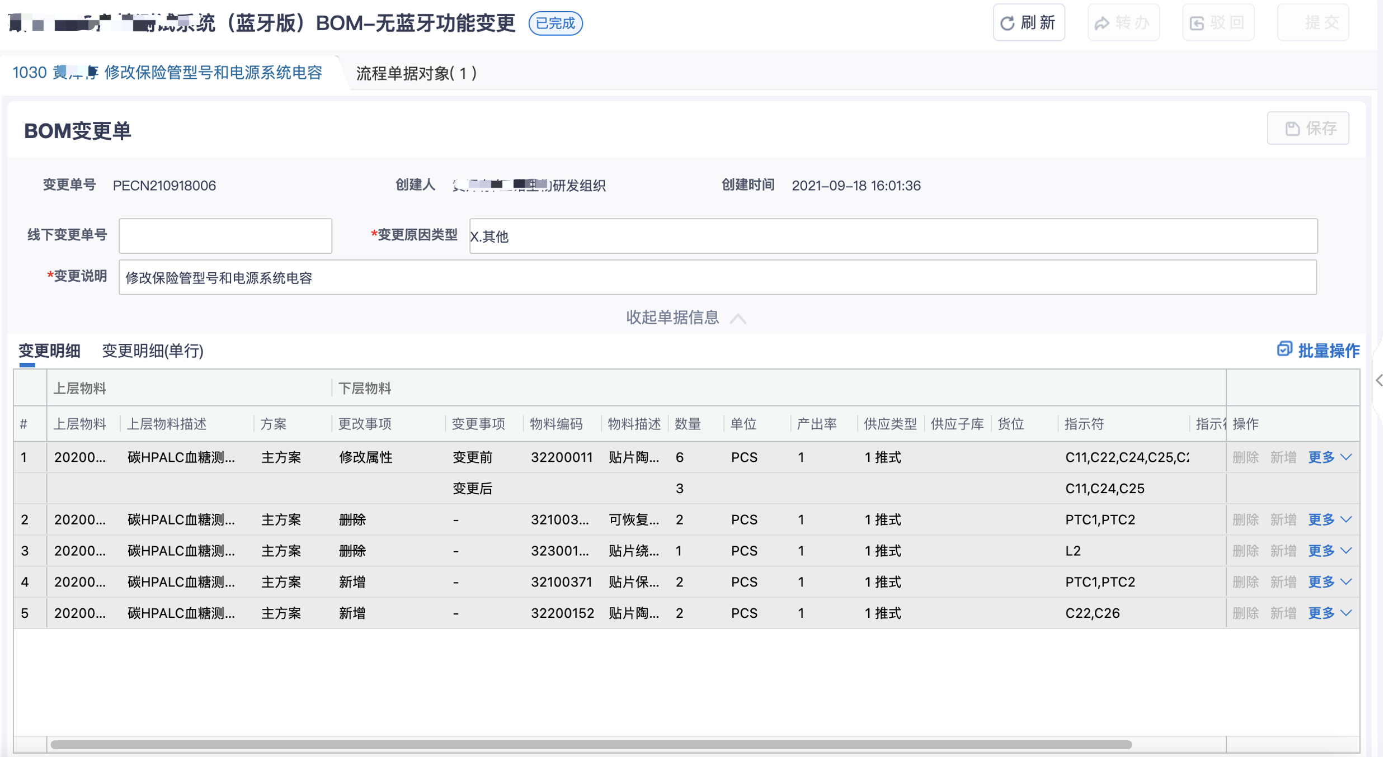Switch to 流程单据对象(1) tab

(416, 73)
